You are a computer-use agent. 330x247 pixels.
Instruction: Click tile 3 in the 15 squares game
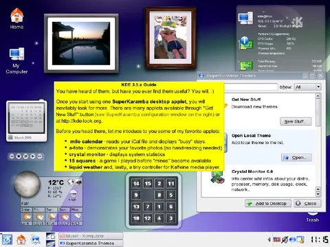[171, 218]
